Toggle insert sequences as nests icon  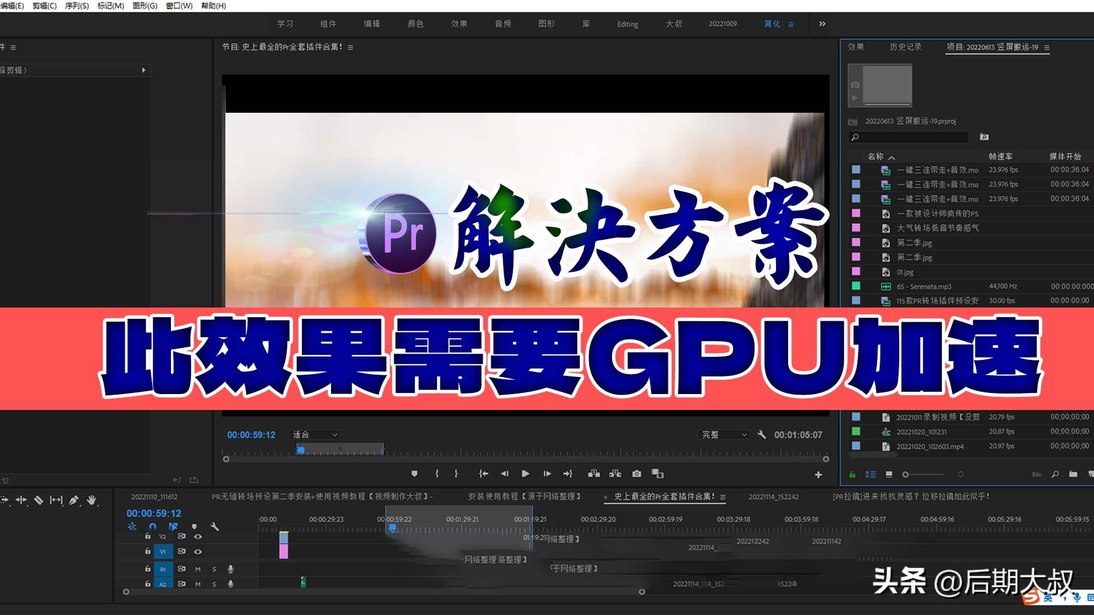point(132,527)
